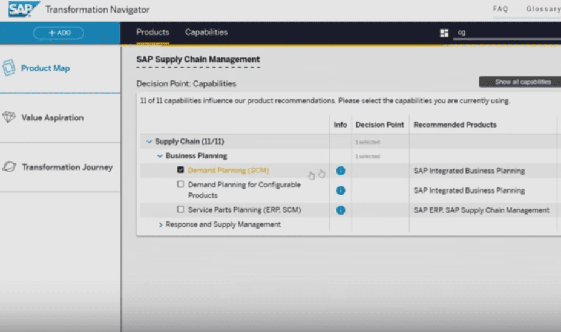Click the Product Map icon
This screenshot has width=561, height=332.
pos(9,68)
